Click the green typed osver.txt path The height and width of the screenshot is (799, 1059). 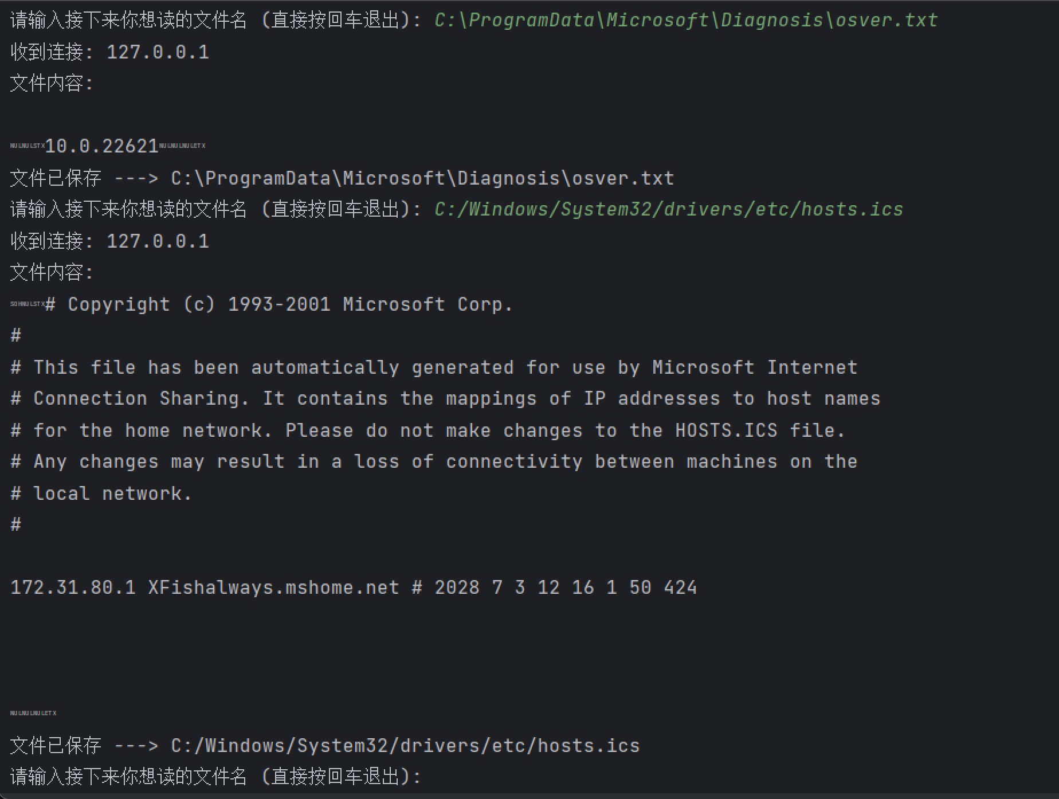(x=686, y=21)
